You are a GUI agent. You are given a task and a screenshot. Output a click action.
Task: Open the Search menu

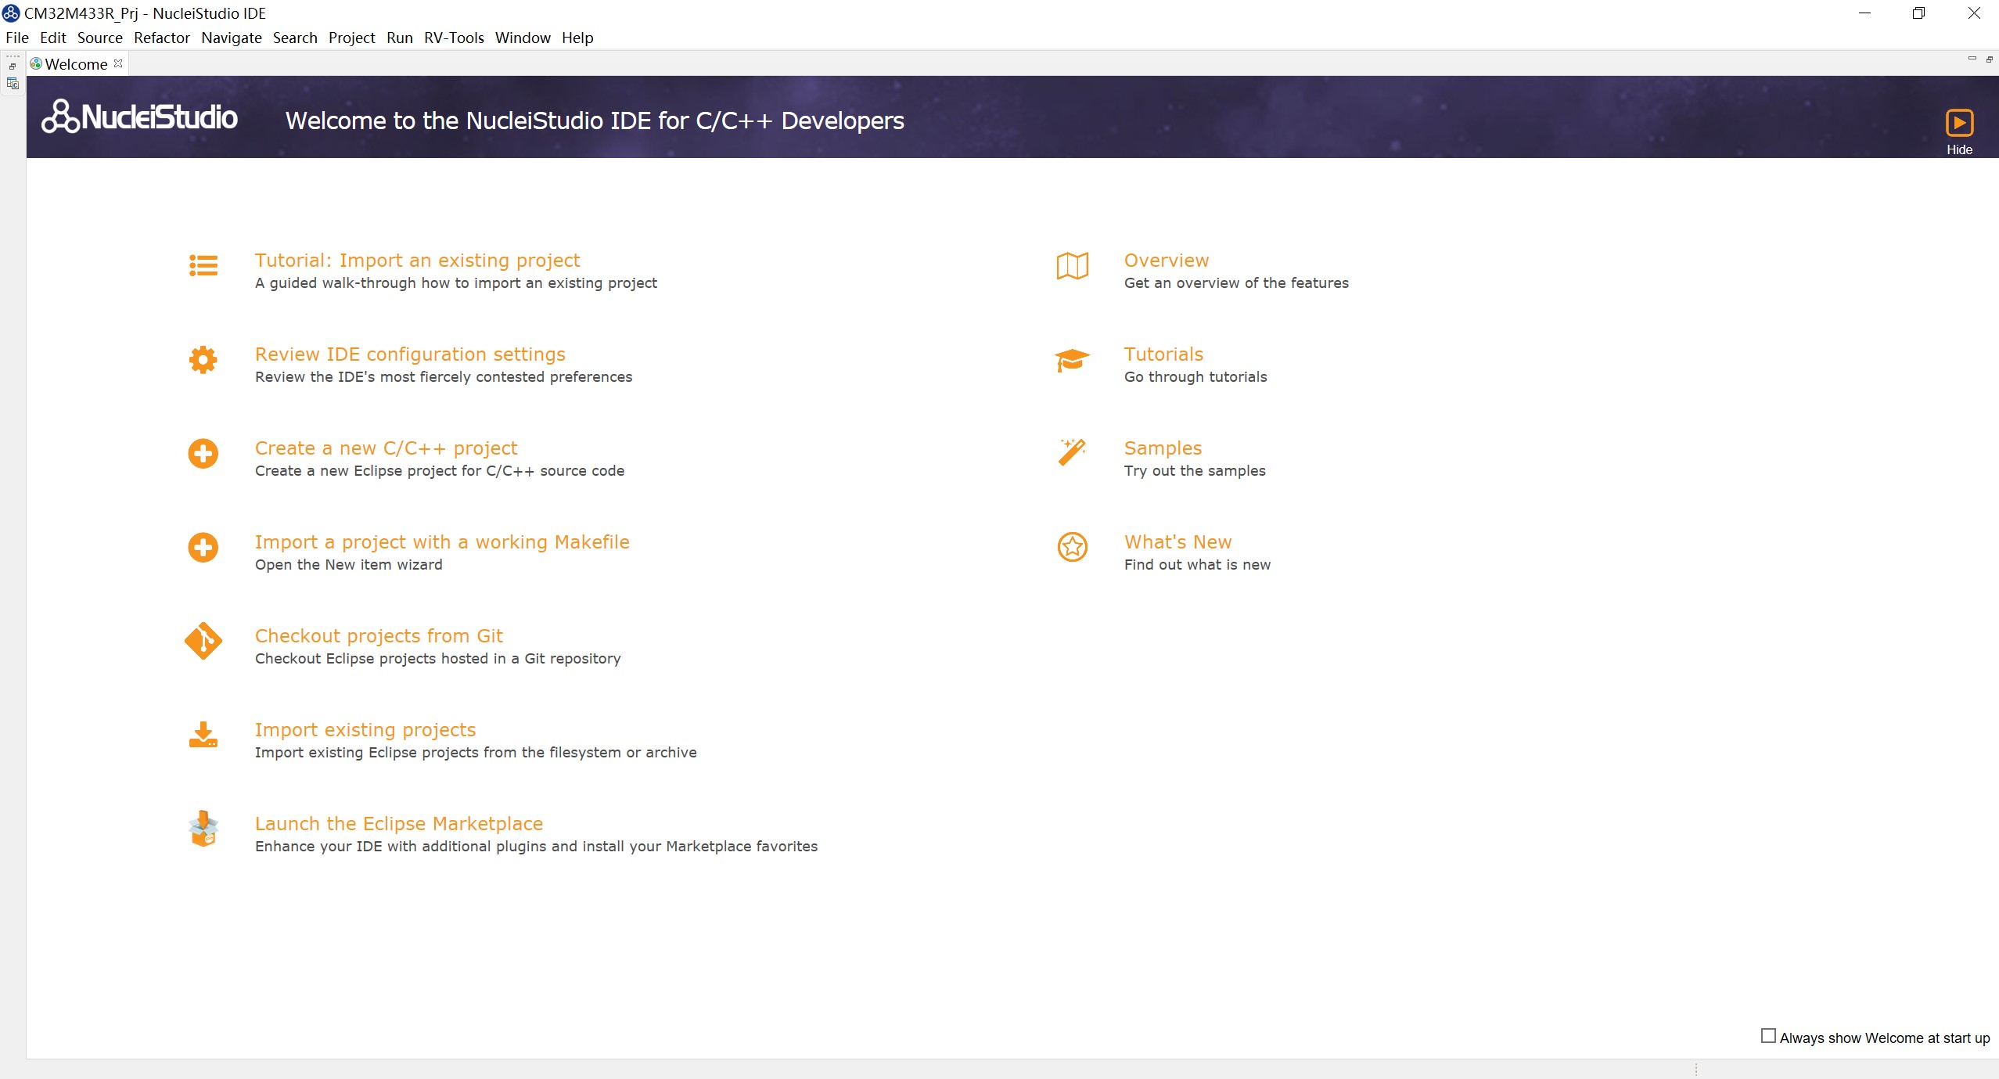(295, 38)
